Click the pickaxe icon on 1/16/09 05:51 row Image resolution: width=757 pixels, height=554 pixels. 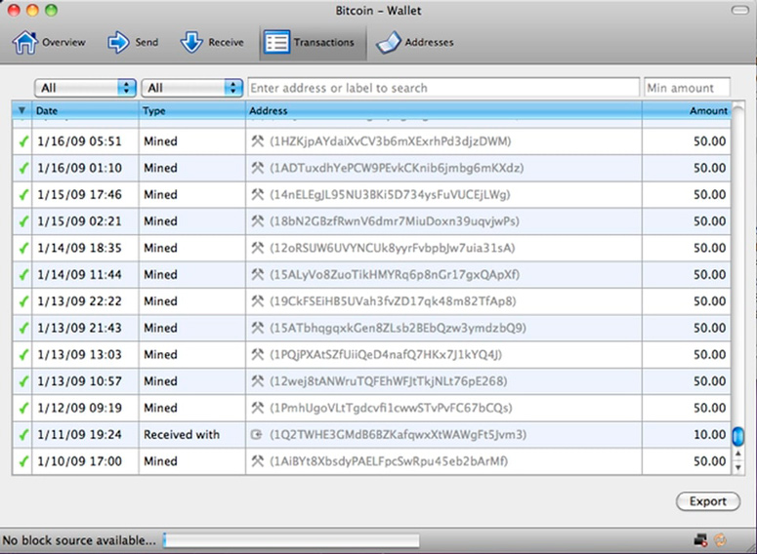point(258,141)
